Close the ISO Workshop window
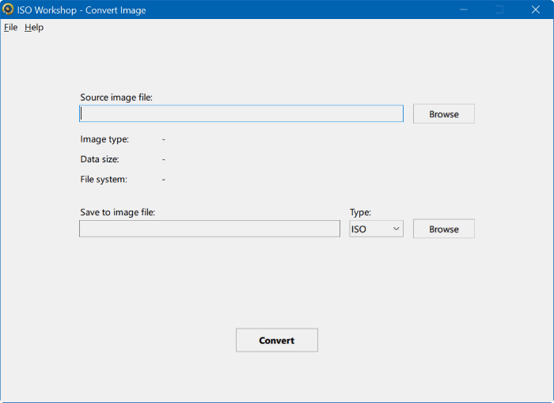This screenshot has height=403, width=554. [x=535, y=10]
